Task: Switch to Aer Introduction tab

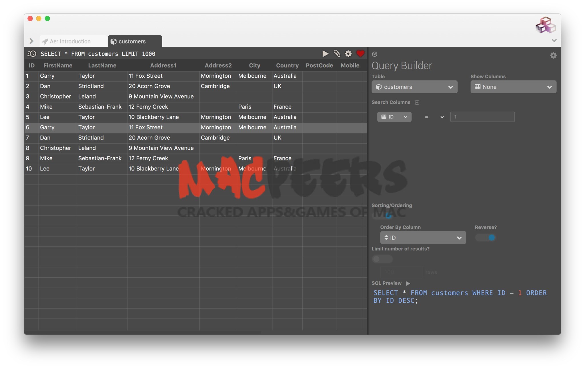Action: [70, 41]
